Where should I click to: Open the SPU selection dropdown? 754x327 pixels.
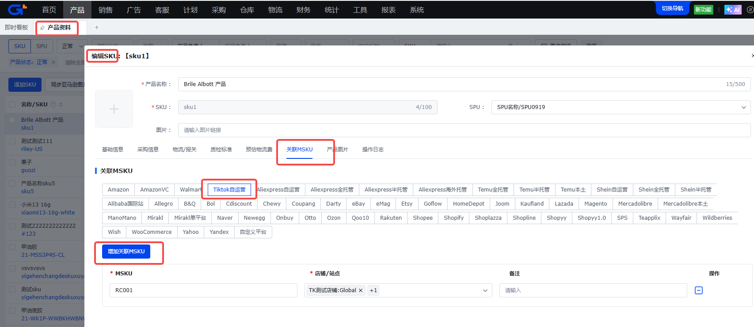click(621, 107)
